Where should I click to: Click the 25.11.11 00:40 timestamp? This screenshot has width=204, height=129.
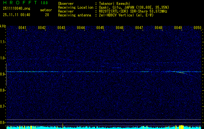pyautogui.click(x=16, y=15)
